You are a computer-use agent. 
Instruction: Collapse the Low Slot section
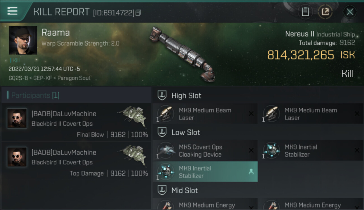tap(162, 132)
